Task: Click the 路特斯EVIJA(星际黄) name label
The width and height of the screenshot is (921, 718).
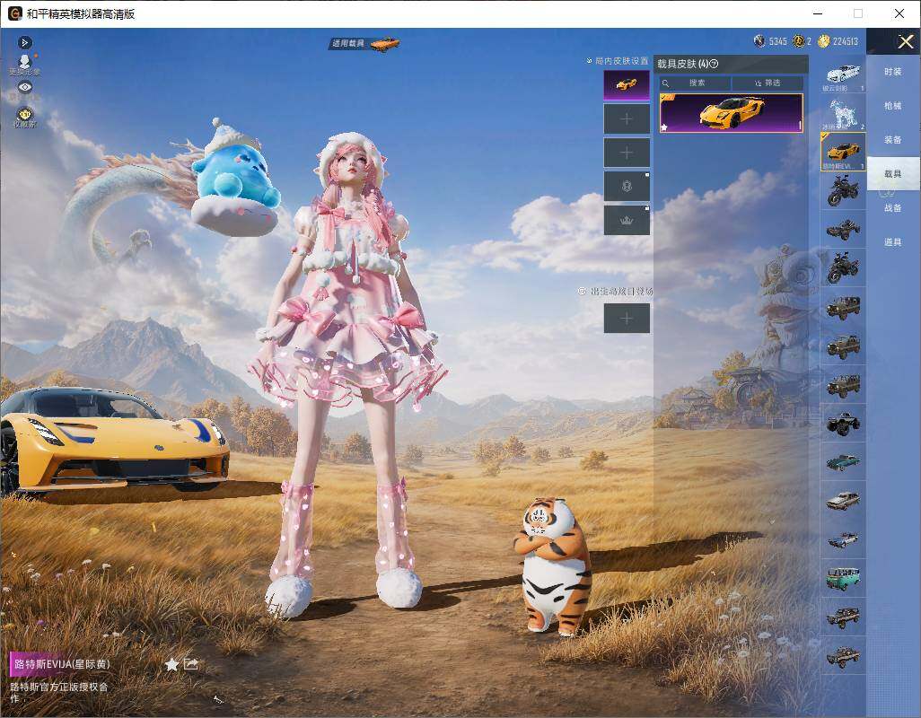Action: click(62, 664)
